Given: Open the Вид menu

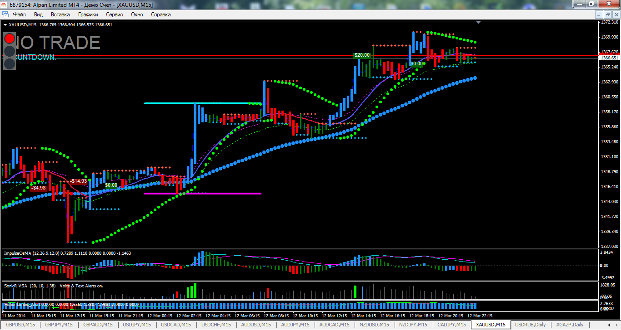Looking at the screenshot, I should 38,15.
